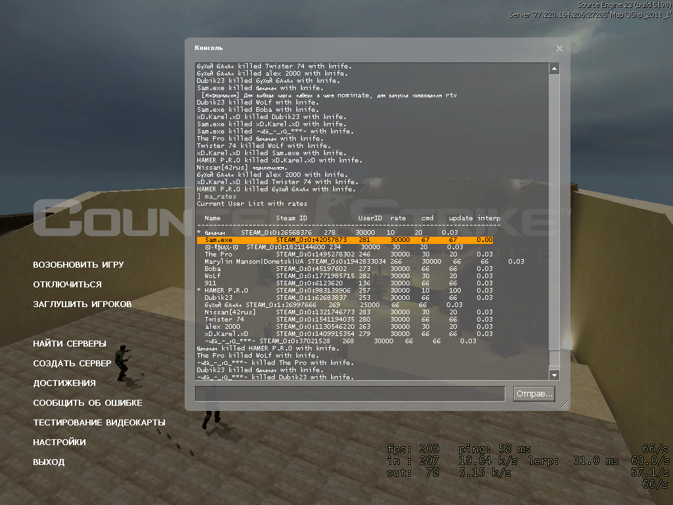Screen dimensions: 673x505
Task: Click the console window resize grip
Action: click(x=565, y=404)
